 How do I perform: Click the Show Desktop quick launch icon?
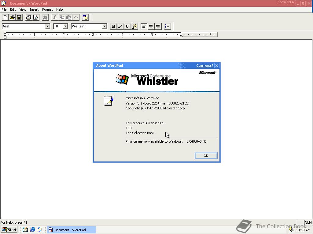pos(25,230)
